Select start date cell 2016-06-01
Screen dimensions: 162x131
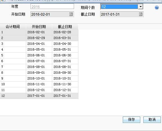[x=39, y=55]
